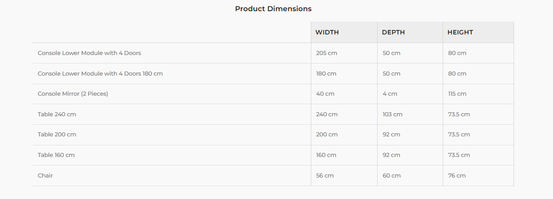Click the Table 240 cm row label
Viewport: 553px width, 199px height.
pos(57,114)
